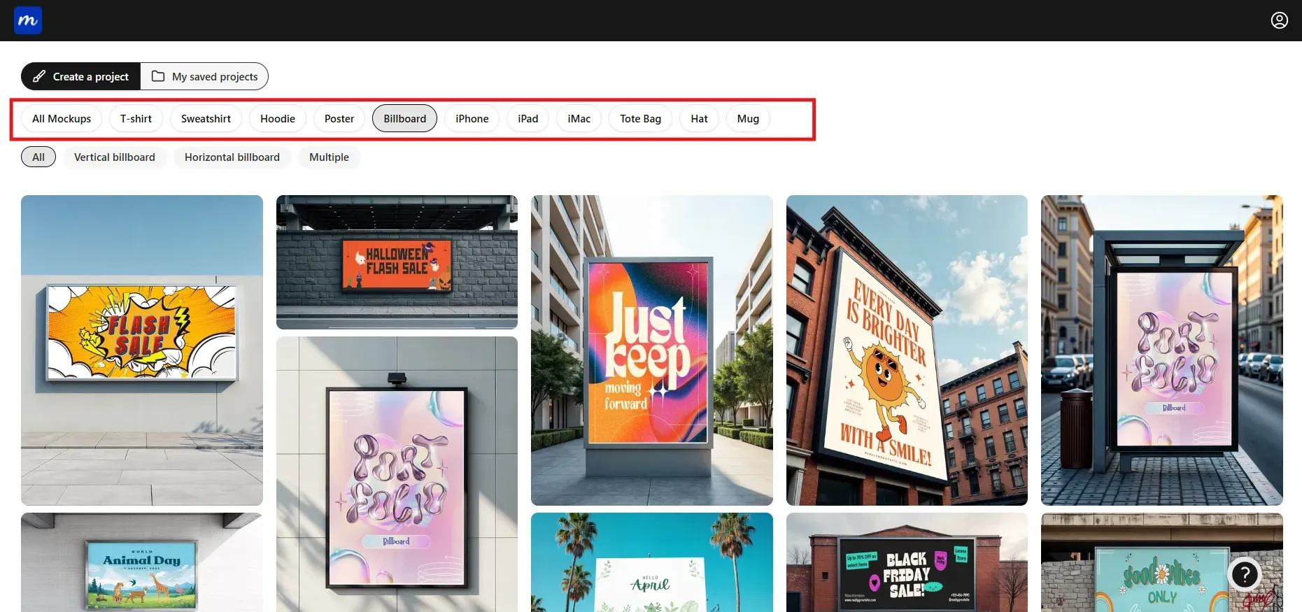1302x612 pixels.
Task: Filter by Vertical billboard
Action: (115, 157)
